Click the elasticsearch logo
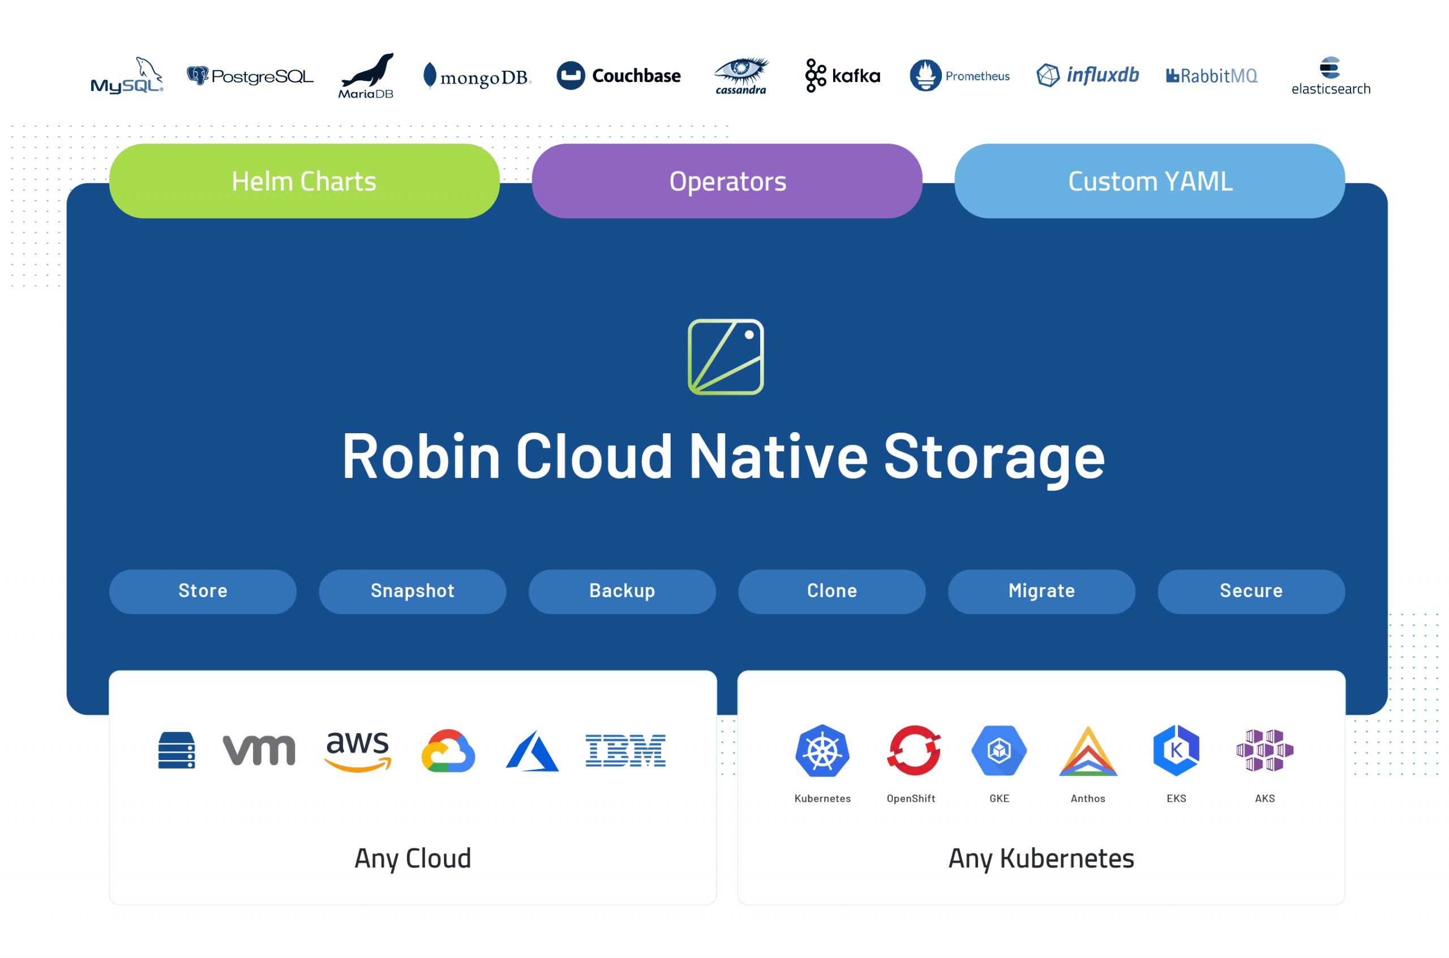Image resolution: width=1449 pixels, height=958 pixels. tap(1330, 76)
